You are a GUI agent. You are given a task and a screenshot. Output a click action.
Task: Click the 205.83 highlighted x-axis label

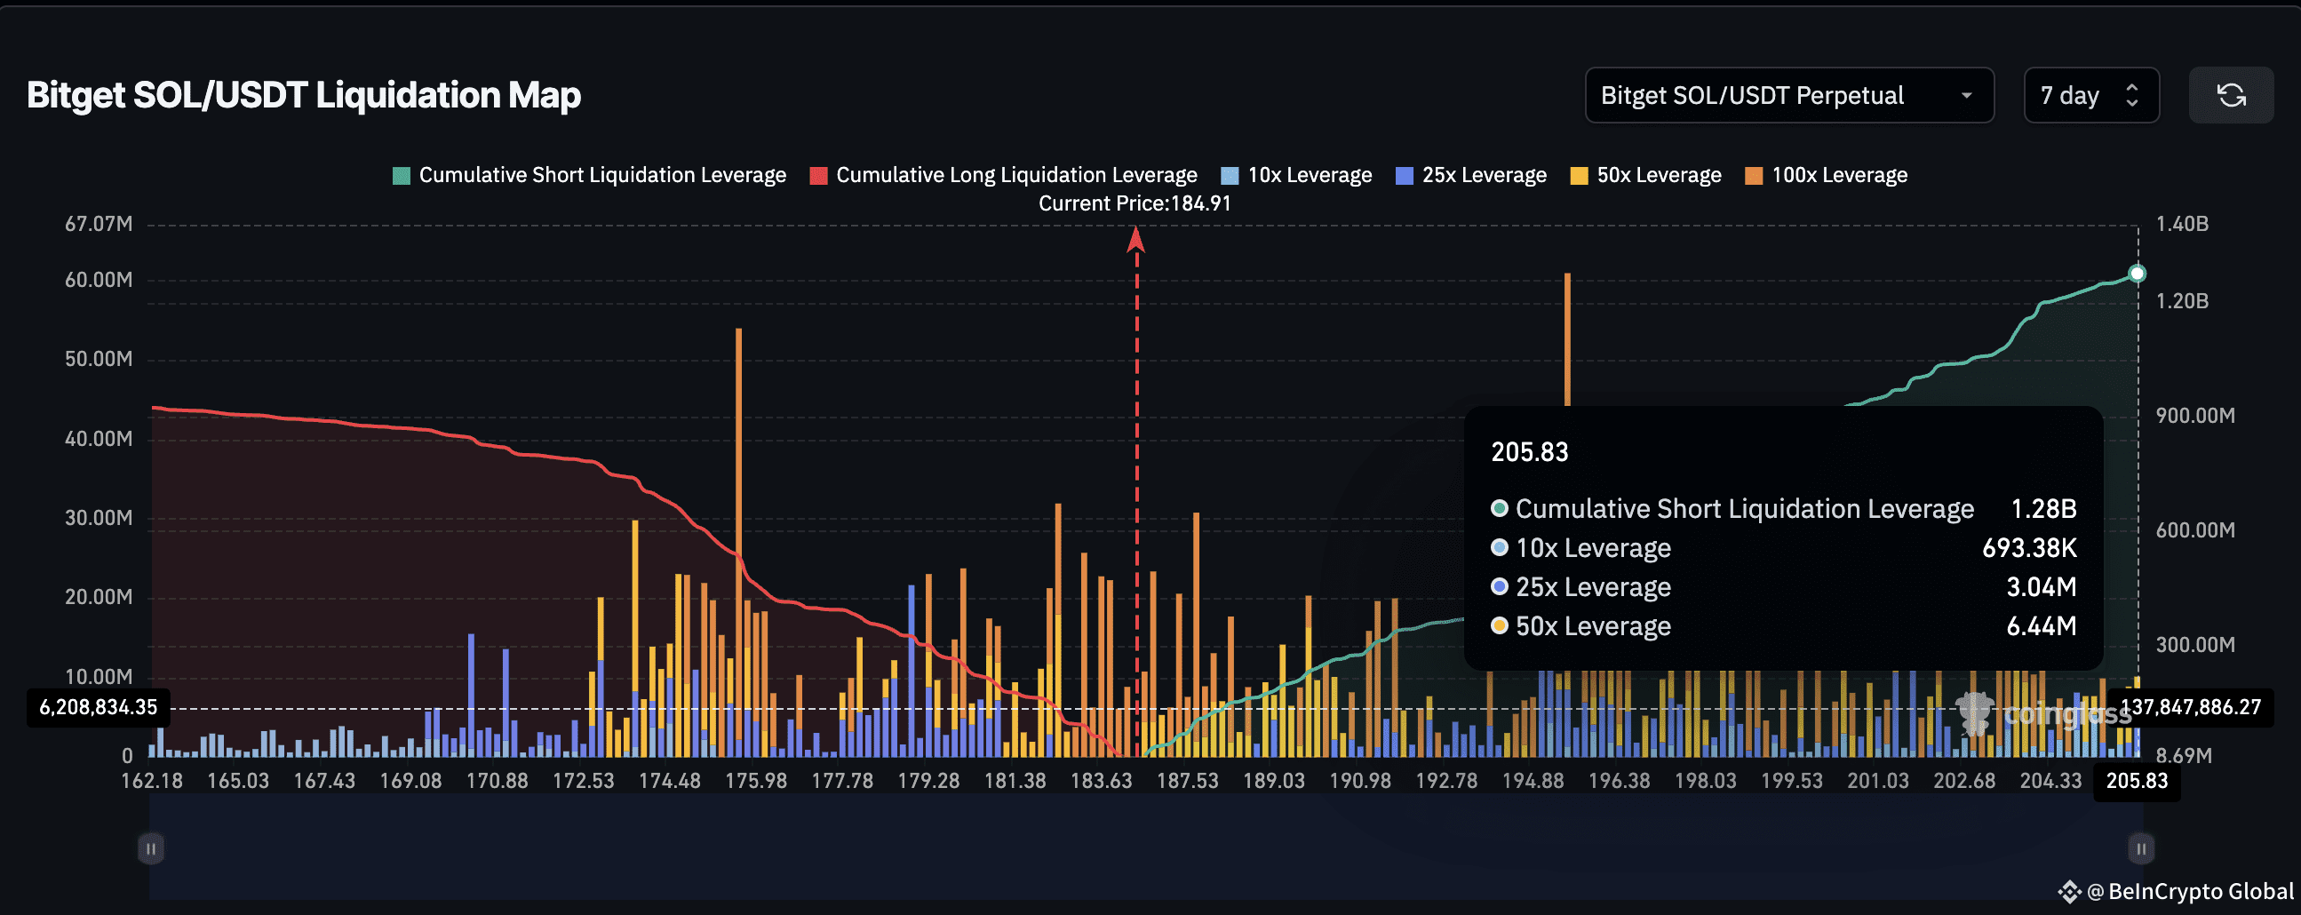[x=2137, y=781]
